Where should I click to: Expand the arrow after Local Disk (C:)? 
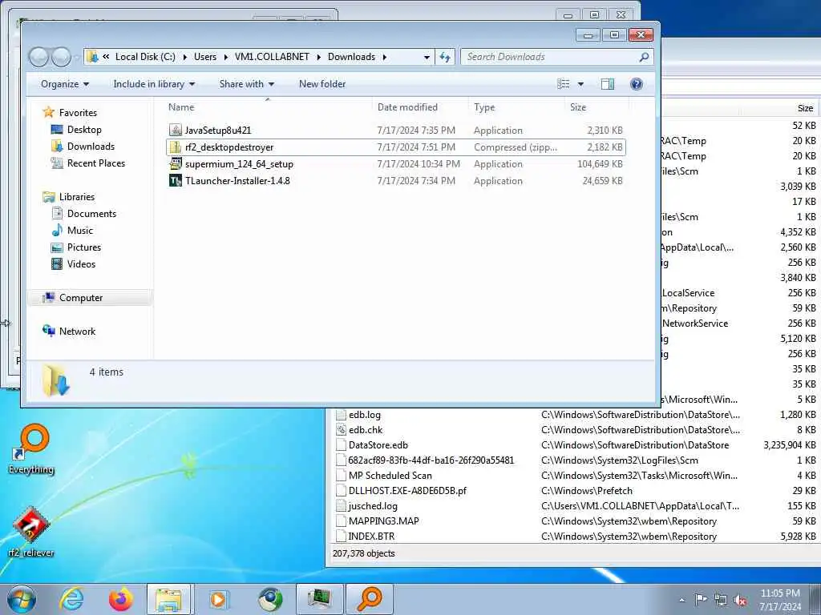pyautogui.click(x=185, y=57)
